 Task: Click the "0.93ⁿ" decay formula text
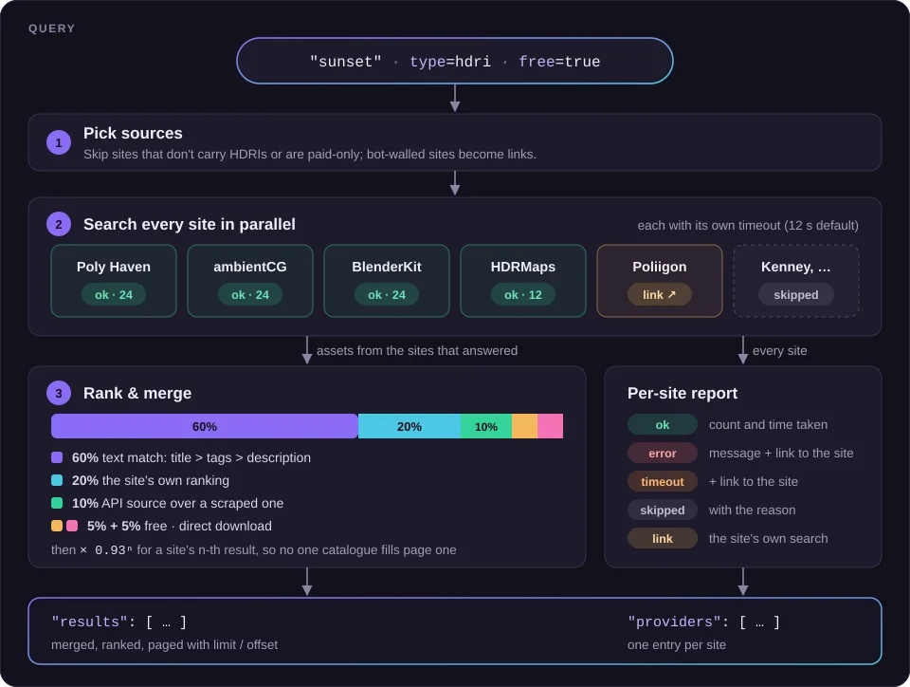tap(114, 549)
